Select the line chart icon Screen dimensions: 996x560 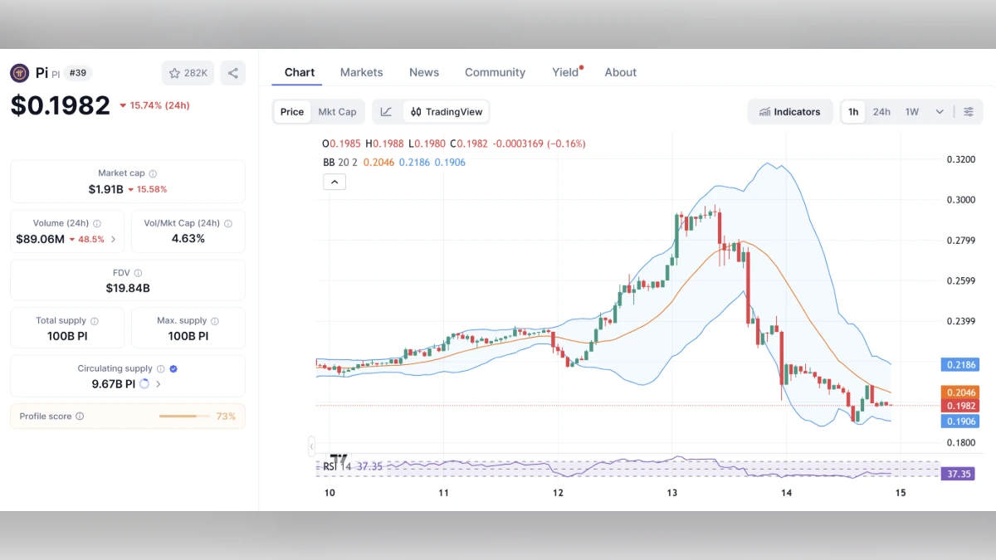click(x=386, y=112)
